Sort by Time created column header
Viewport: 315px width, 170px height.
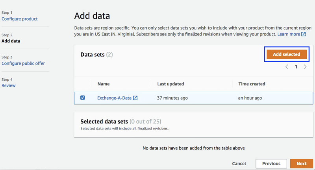click(252, 84)
